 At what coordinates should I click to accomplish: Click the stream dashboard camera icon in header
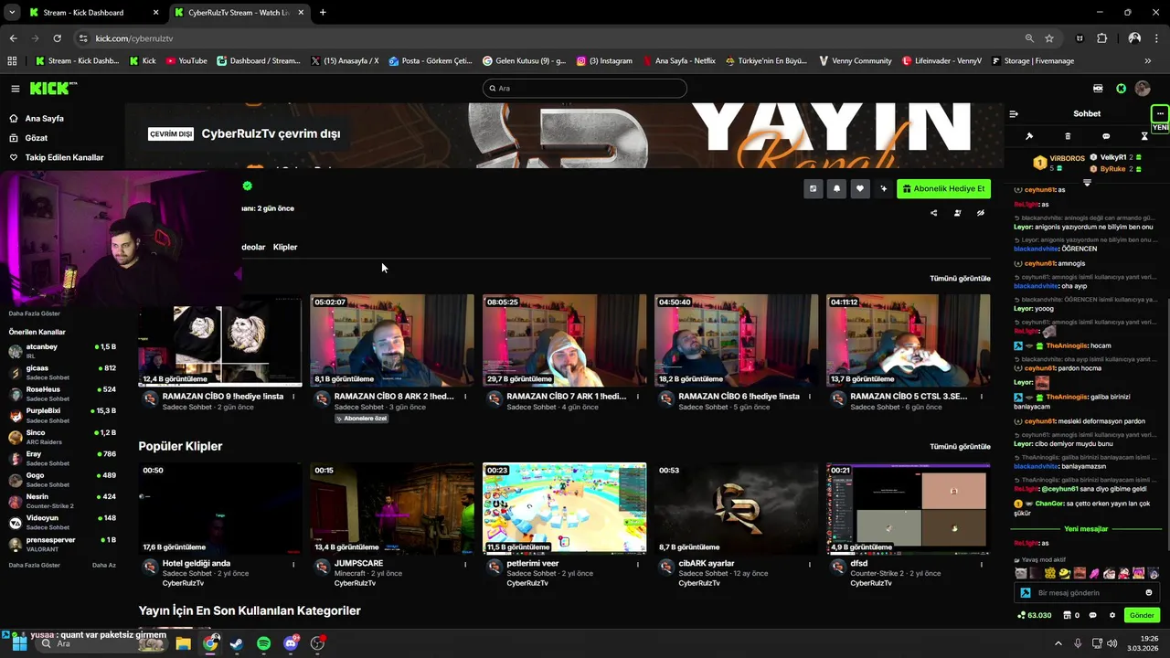[x=1098, y=89]
